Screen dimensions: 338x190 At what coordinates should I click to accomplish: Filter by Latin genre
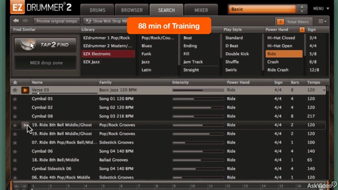tap(146, 70)
